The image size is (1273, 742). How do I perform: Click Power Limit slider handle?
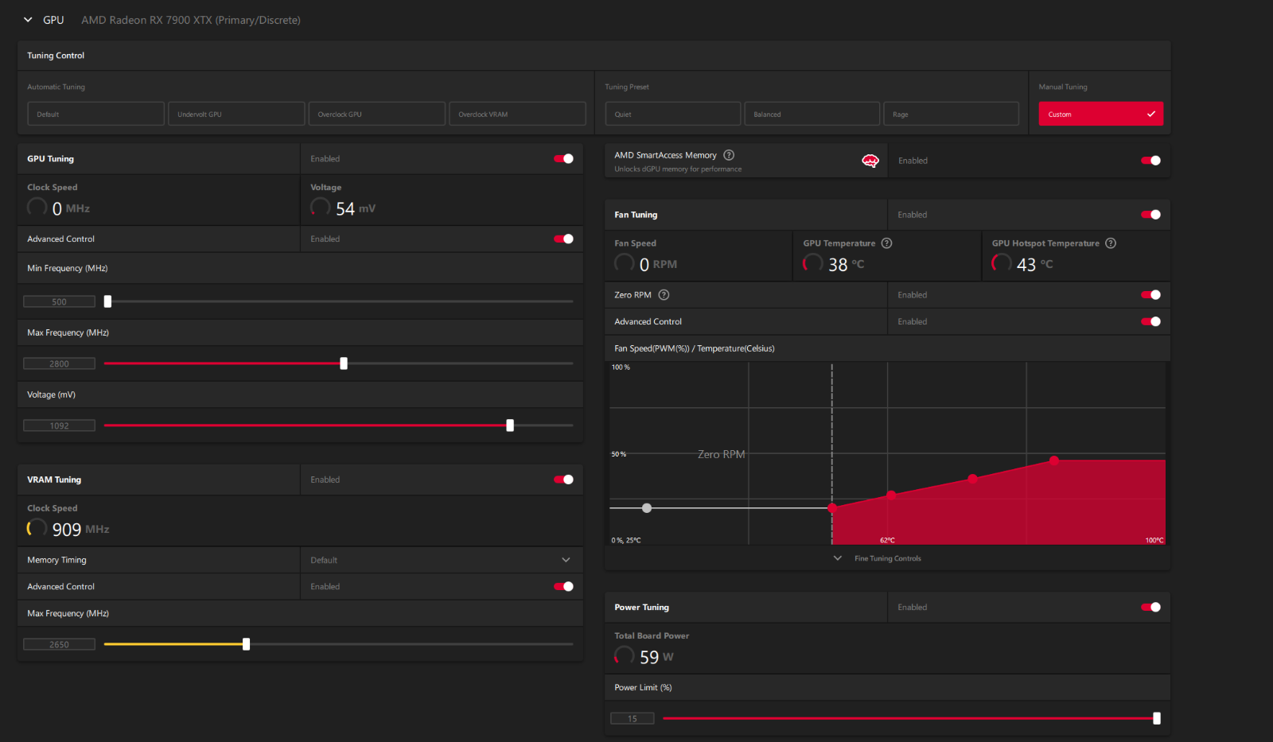[1157, 718]
